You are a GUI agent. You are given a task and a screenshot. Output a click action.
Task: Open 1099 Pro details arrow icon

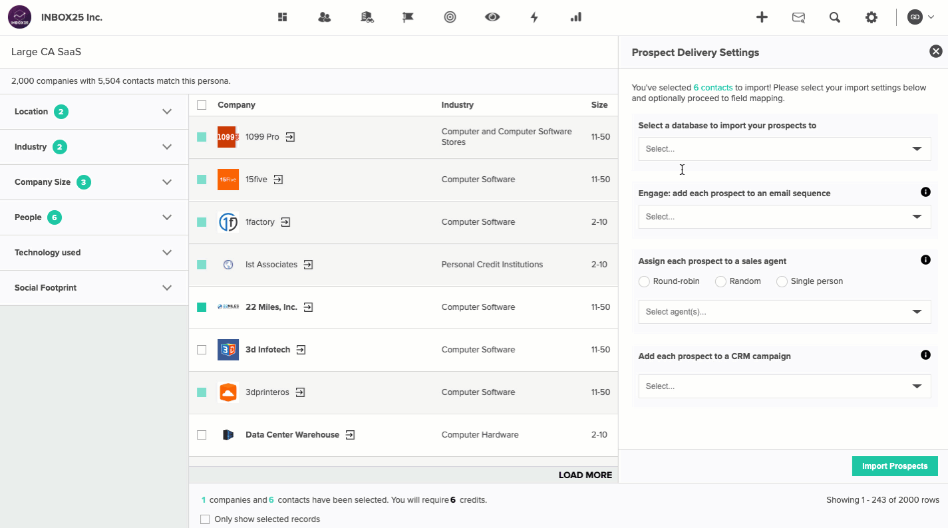pyautogui.click(x=290, y=137)
